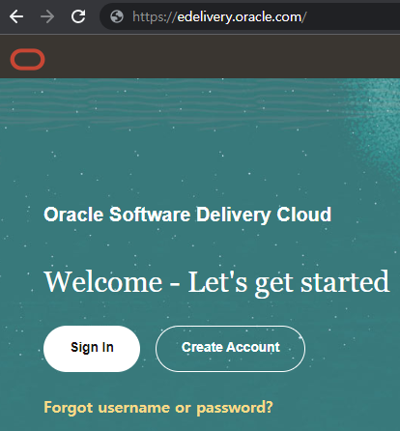Click the red Oracle logo
The width and height of the screenshot is (400, 431).
(x=27, y=59)
